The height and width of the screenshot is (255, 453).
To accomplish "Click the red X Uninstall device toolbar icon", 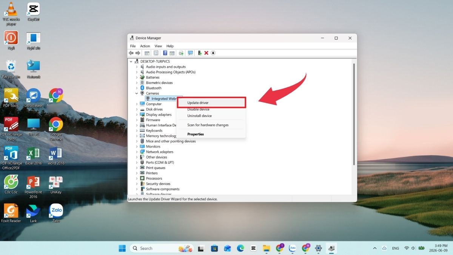I will pyautogui.click(x=206, y=53).
